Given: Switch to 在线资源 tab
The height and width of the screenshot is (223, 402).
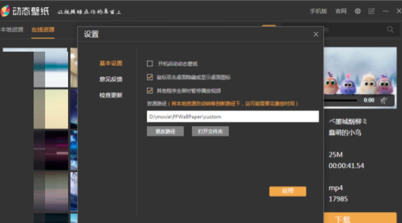Looking at the screenshot, I should tap(43, 30).
